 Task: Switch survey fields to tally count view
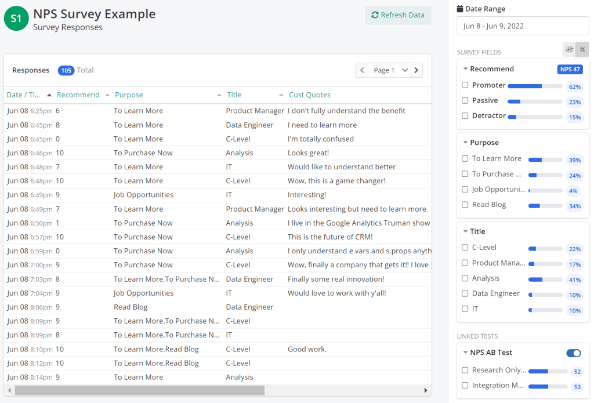click(570, 50)
